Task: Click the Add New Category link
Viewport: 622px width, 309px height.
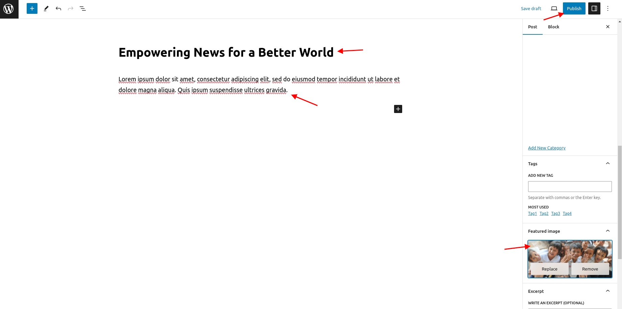Action: 547,148
